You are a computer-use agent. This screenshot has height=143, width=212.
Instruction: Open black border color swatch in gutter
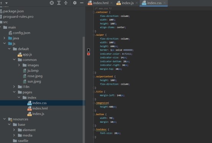pos(88,50)
